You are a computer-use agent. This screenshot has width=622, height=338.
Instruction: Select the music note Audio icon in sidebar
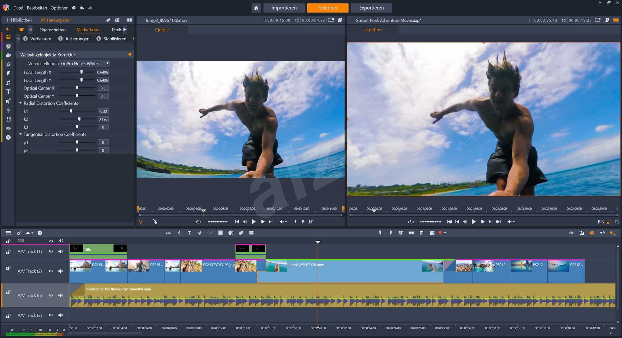[8, 83]
